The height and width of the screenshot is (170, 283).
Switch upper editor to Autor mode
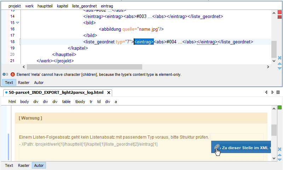[39, 83]
